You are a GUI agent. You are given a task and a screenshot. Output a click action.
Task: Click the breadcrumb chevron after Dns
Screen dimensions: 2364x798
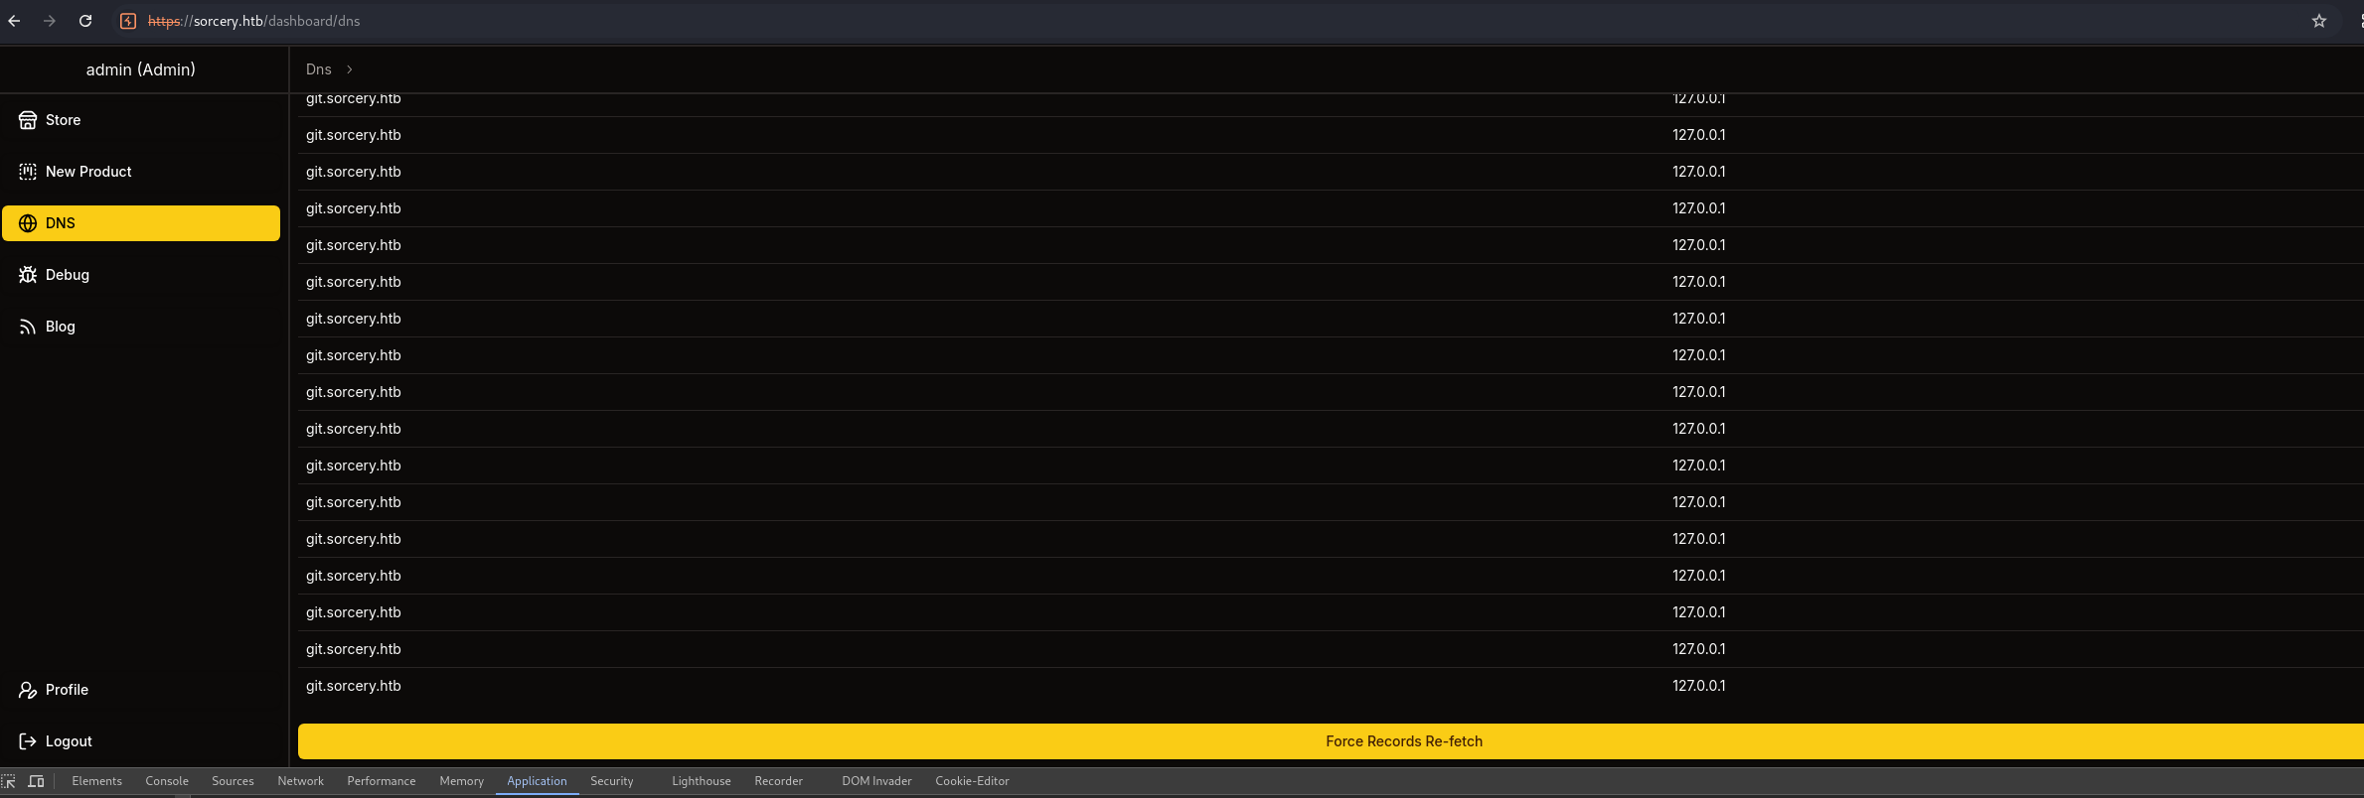[x=350, y=69]
